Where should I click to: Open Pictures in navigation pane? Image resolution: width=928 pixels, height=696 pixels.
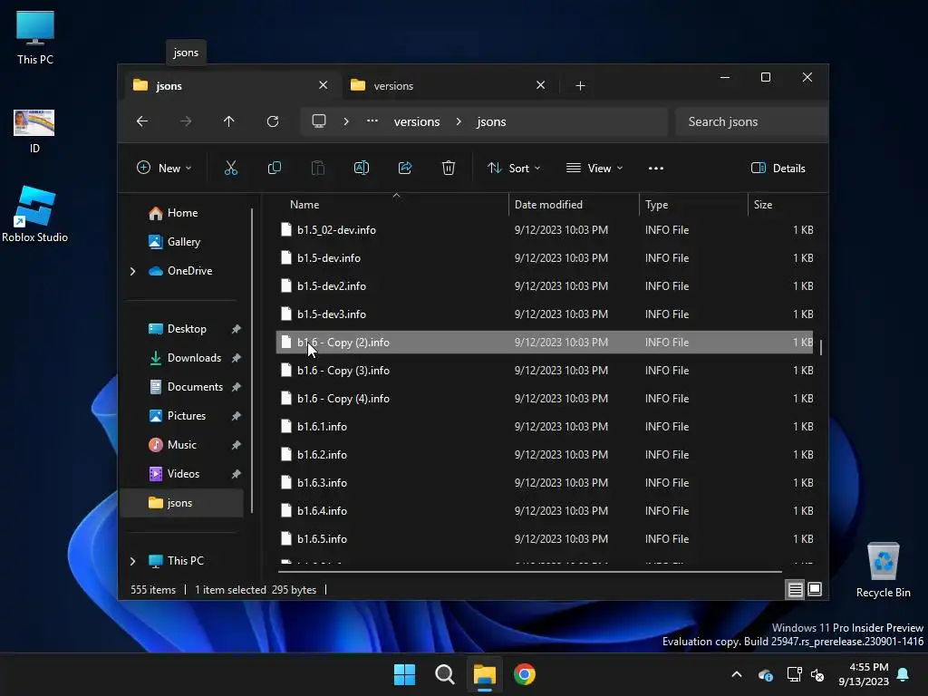point(183,416)
